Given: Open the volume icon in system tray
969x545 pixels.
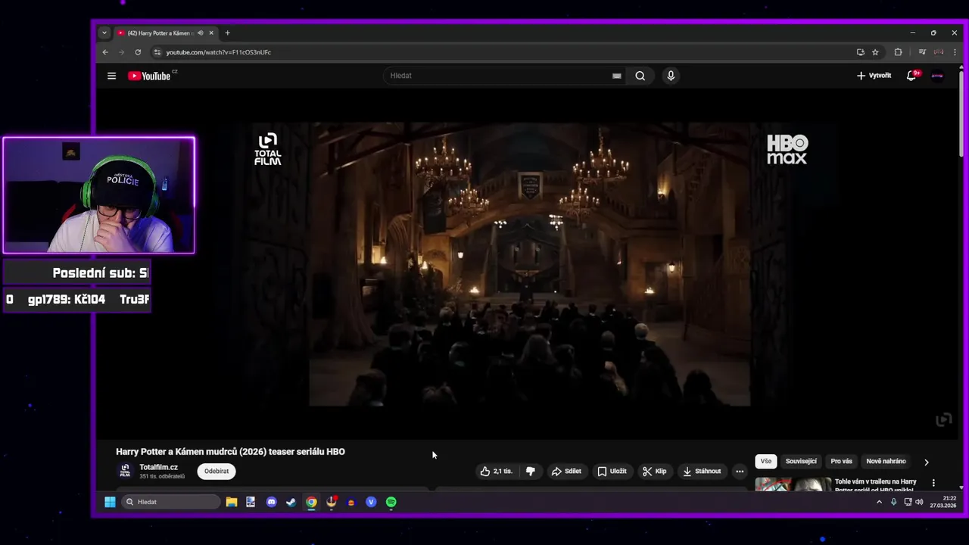Looking at the screenshot, I should (919, 502).
